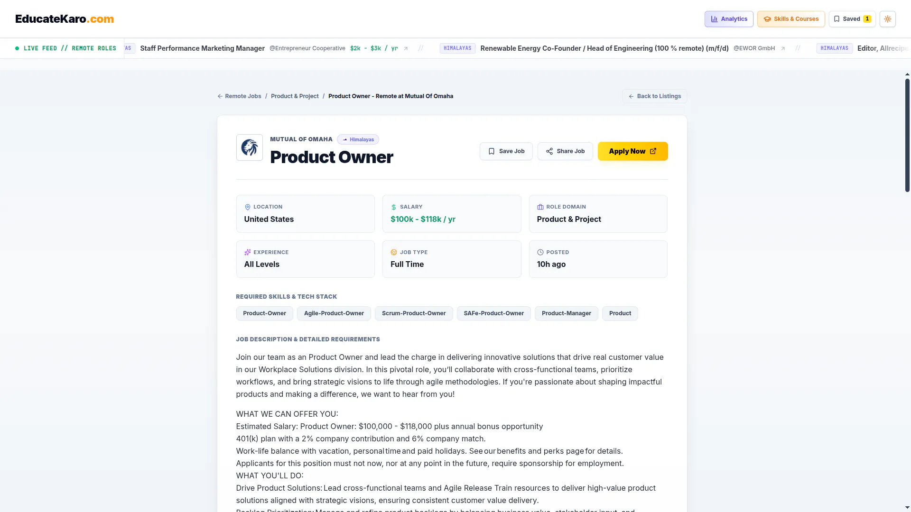Click the location pin icon
Image resolution: width=911 pixels, height=512 pixels.
[x=247, y=207]
